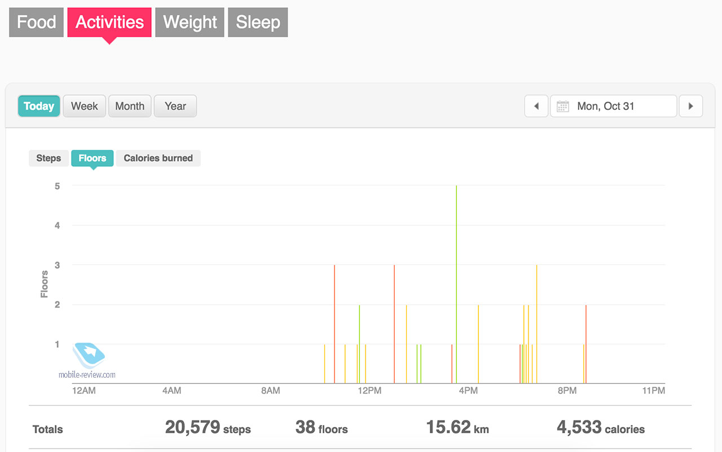Viewport: 722px width, 452px height.
Task: Click the 4AM axis label
Action: [171, 391]
